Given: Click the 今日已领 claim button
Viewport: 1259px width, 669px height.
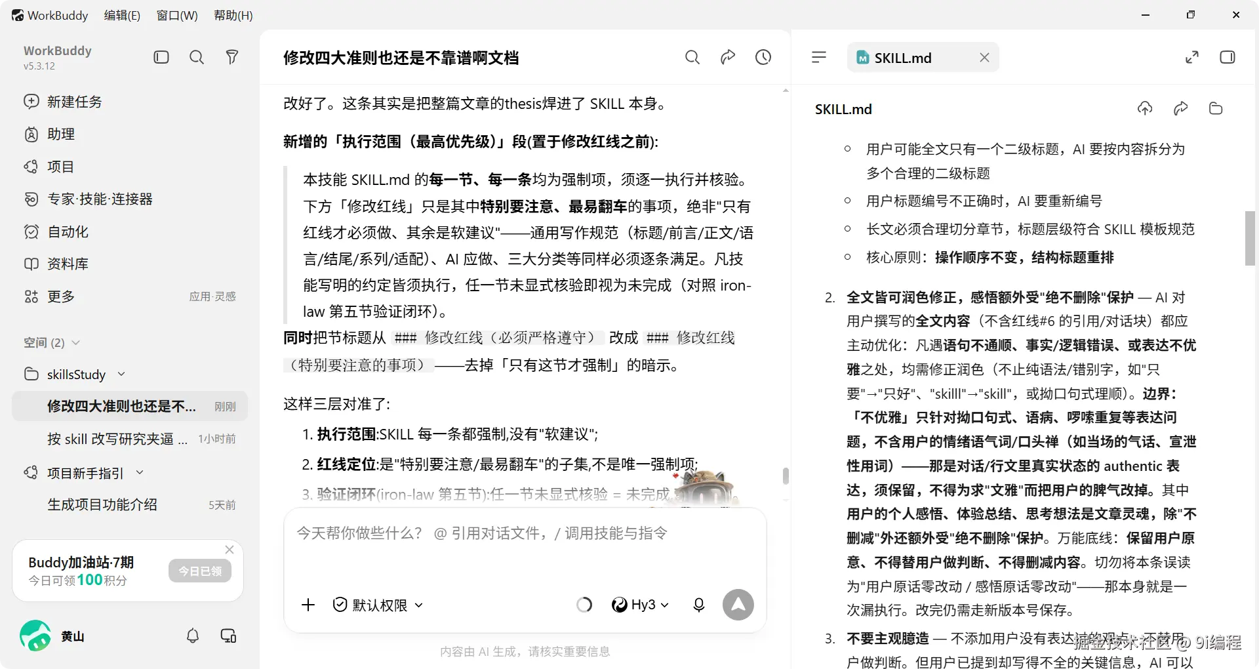Looking at the screenshot, I should tap(200, 571).
